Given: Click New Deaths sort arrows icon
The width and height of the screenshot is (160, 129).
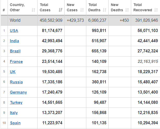Looking at the screenshot, I should click(x=127, y=10).
